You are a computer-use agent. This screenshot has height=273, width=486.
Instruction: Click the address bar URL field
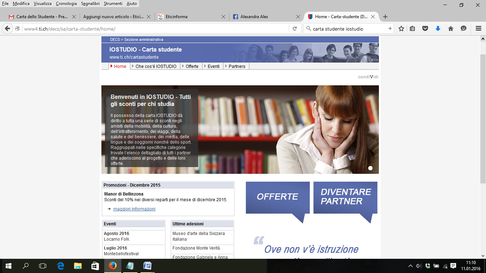tap(155, 29)
